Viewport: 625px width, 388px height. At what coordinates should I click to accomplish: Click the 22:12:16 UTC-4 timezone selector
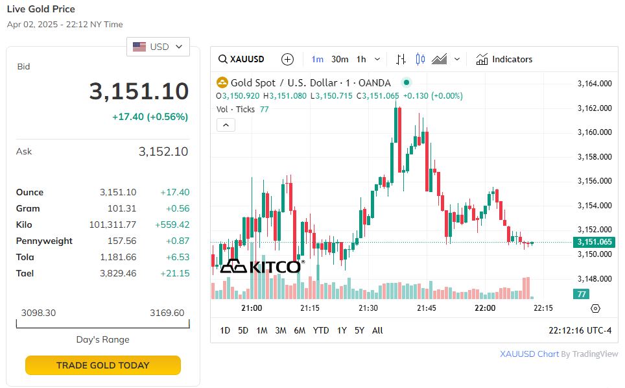coord(580,330)
